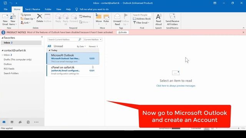
Task: Open the By Date sort dropdown
Action: coord(81,46)
